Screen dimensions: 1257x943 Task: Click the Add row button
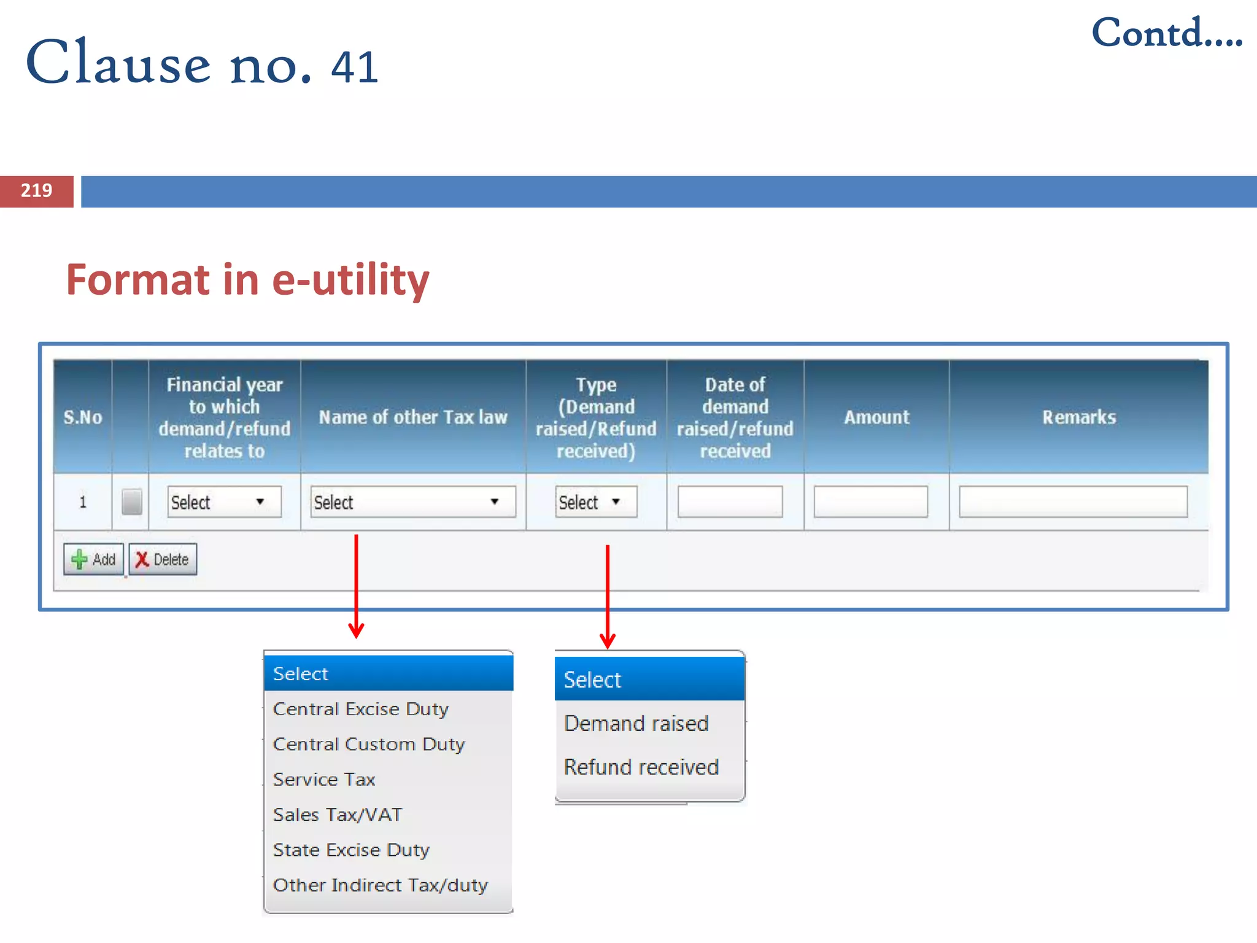(93, 559)
